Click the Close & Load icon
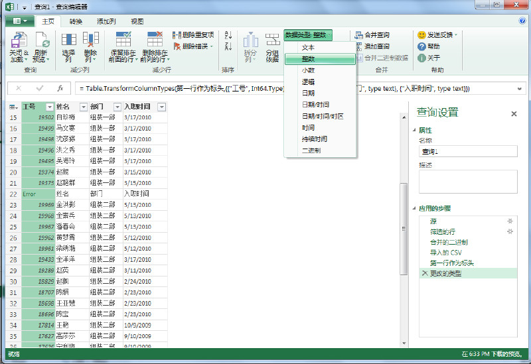 [19, 40]
